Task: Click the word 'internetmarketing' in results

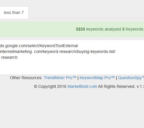Action: pos(16,51)
